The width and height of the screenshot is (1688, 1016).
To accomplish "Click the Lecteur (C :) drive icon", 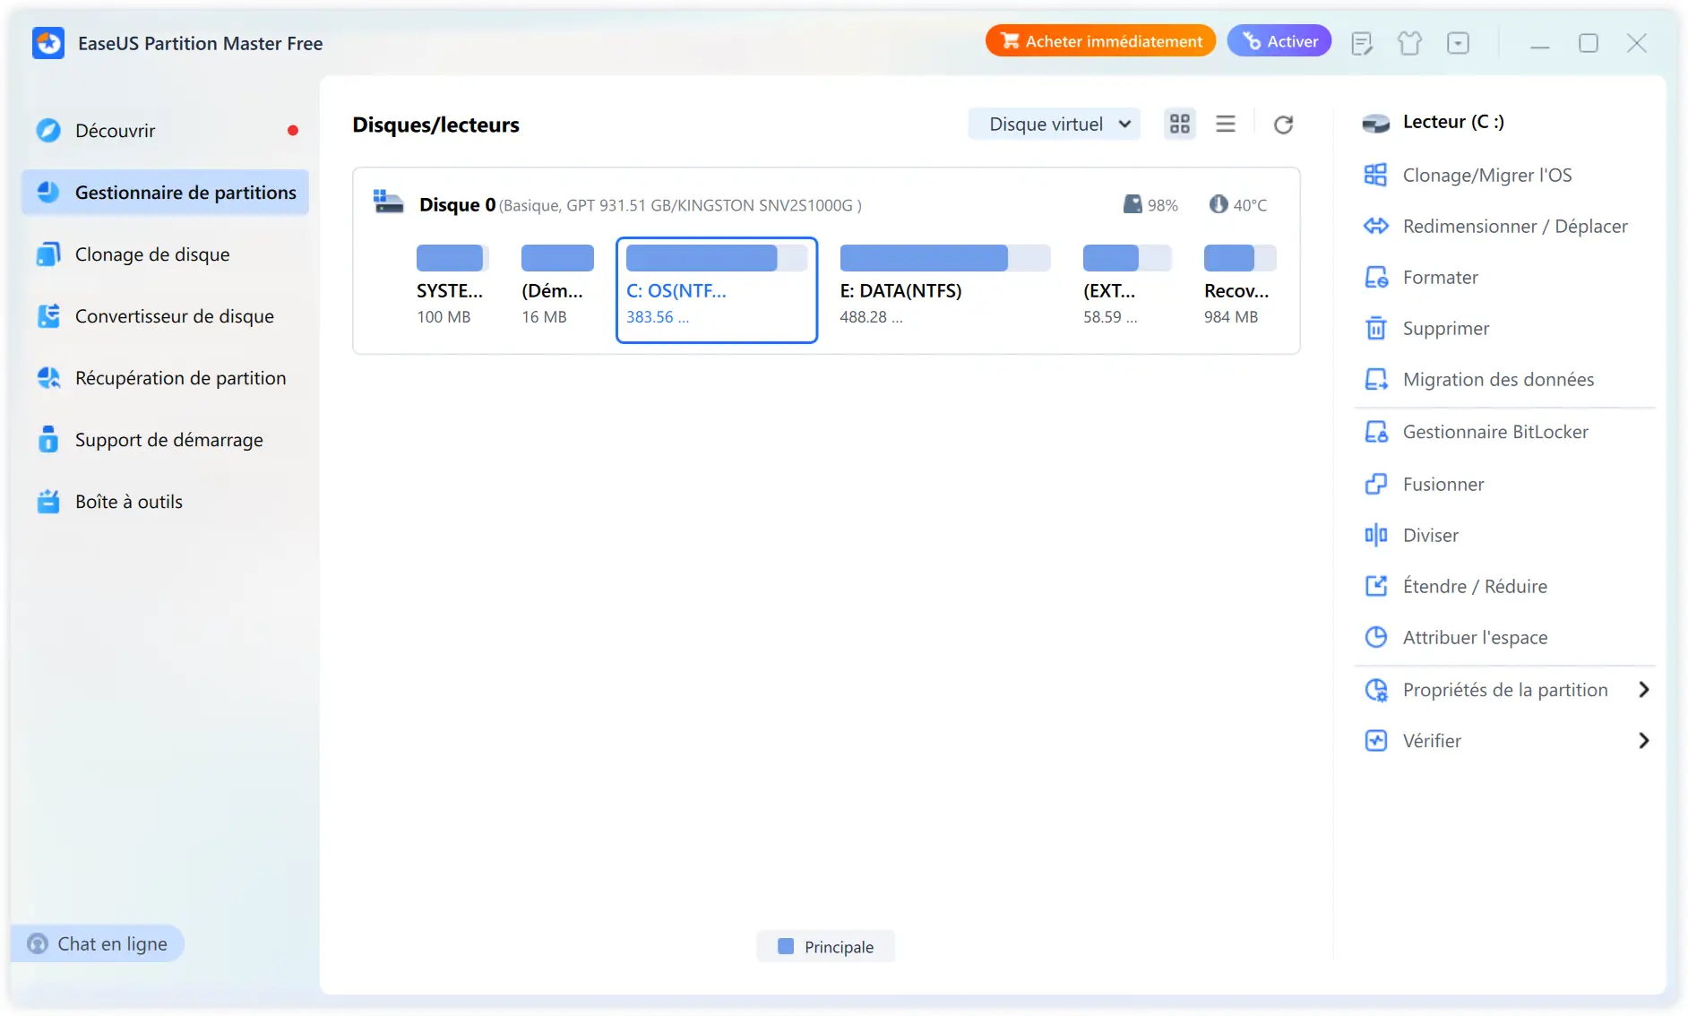I will coord(1375,123).
